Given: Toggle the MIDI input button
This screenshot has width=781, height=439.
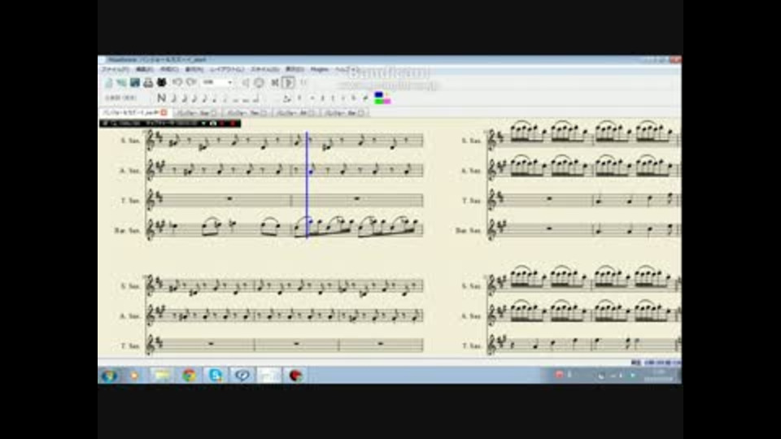Looking at the screenshot, I should pyautogui.click(x=259, y=83).
